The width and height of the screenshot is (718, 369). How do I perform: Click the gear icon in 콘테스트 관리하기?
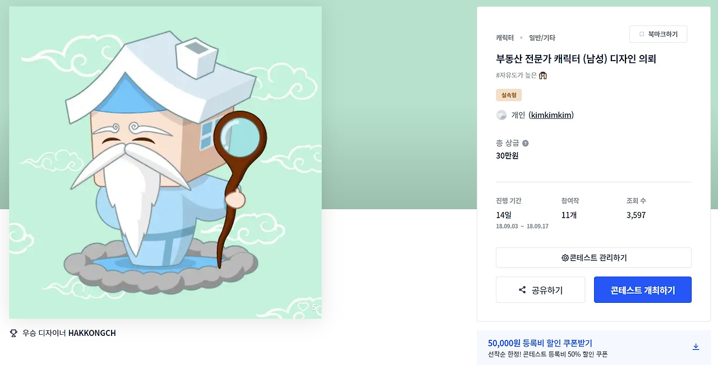tap(565, 258)
